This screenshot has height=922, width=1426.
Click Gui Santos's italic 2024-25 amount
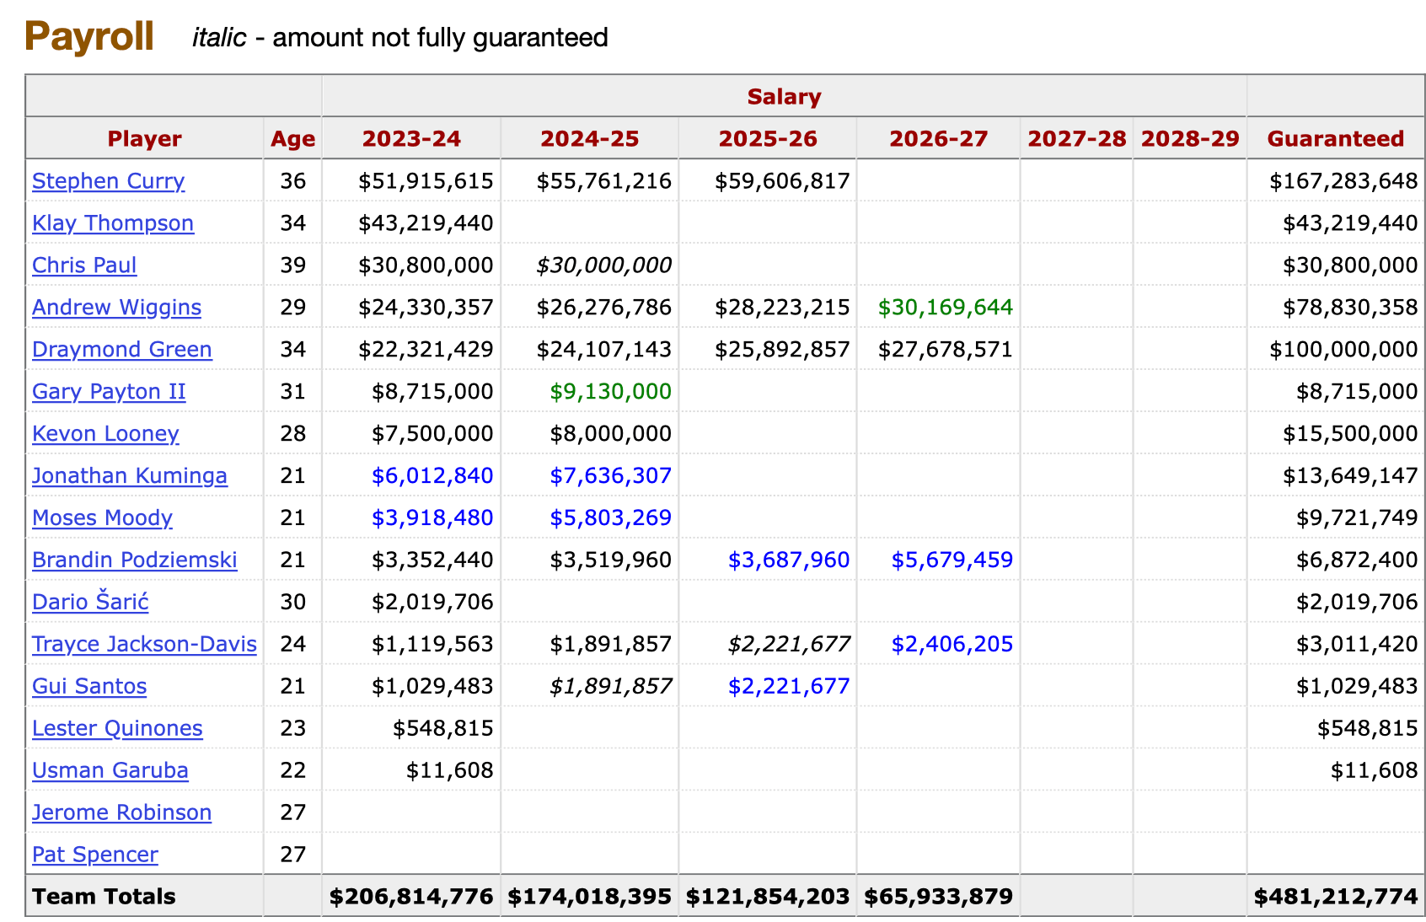tap(611, 687)
